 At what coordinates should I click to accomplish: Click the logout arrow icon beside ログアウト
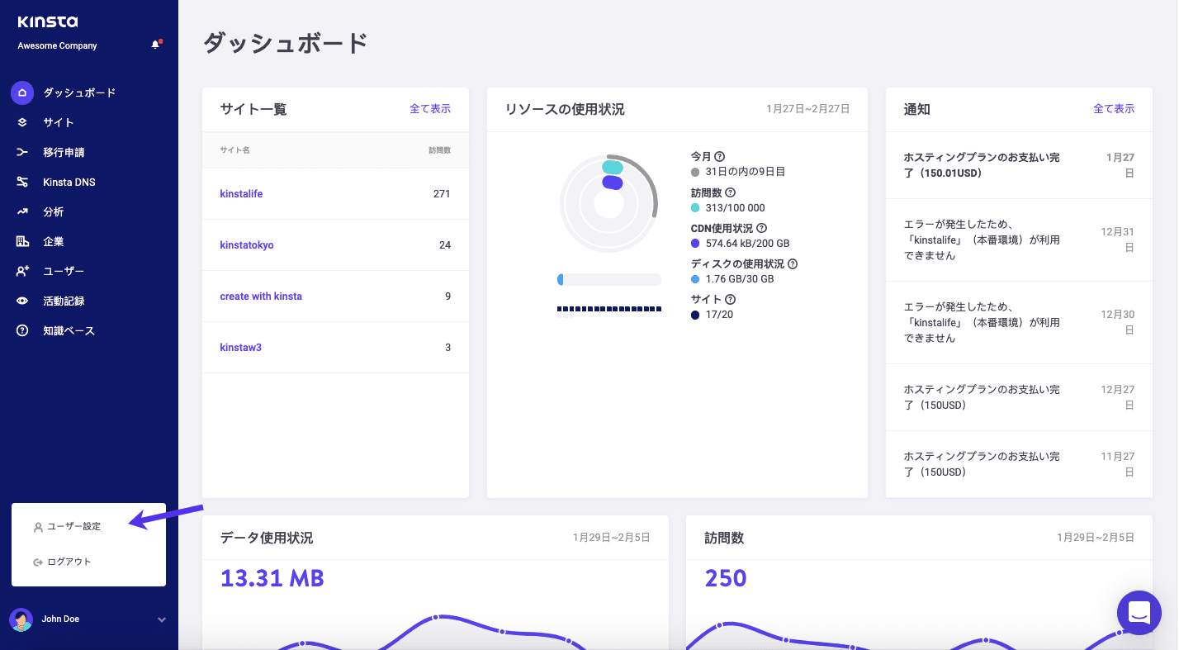tap(38, 562)
